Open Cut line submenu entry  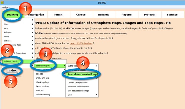7,41
